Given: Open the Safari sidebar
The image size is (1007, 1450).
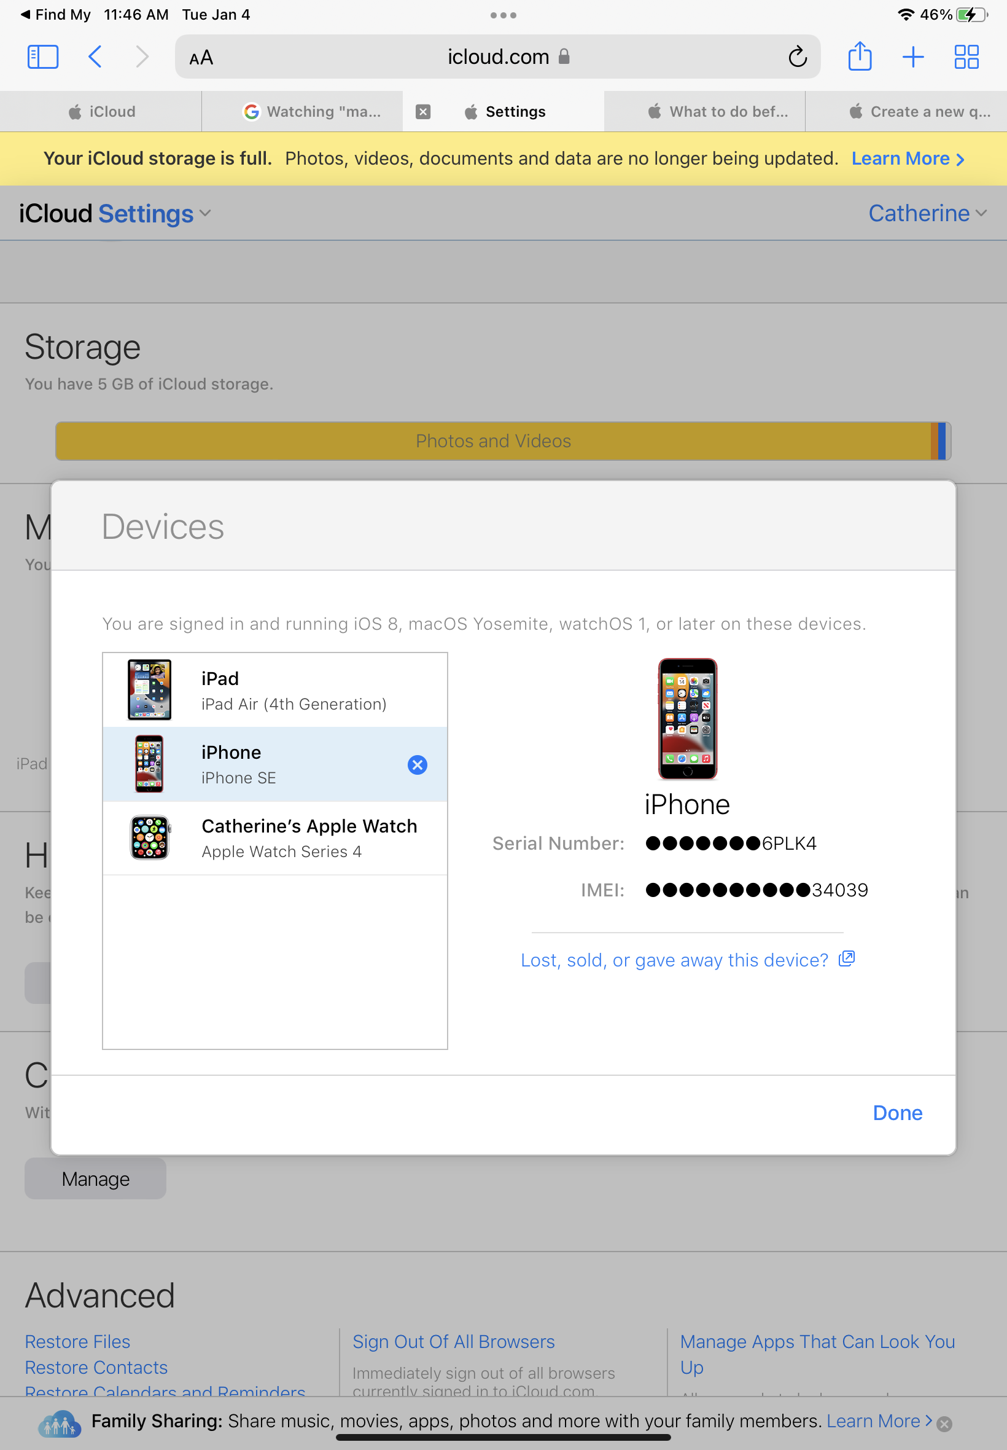Looking at the screenshot, I should [42, 56].
